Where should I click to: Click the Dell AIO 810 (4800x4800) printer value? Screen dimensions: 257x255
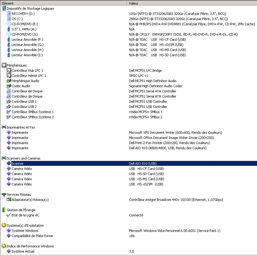coord(168,148)
